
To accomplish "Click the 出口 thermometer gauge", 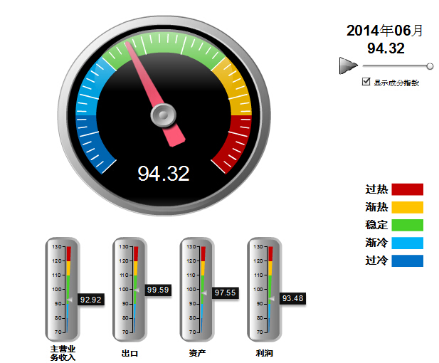I will pyautogui.click(x=129, y=288).
